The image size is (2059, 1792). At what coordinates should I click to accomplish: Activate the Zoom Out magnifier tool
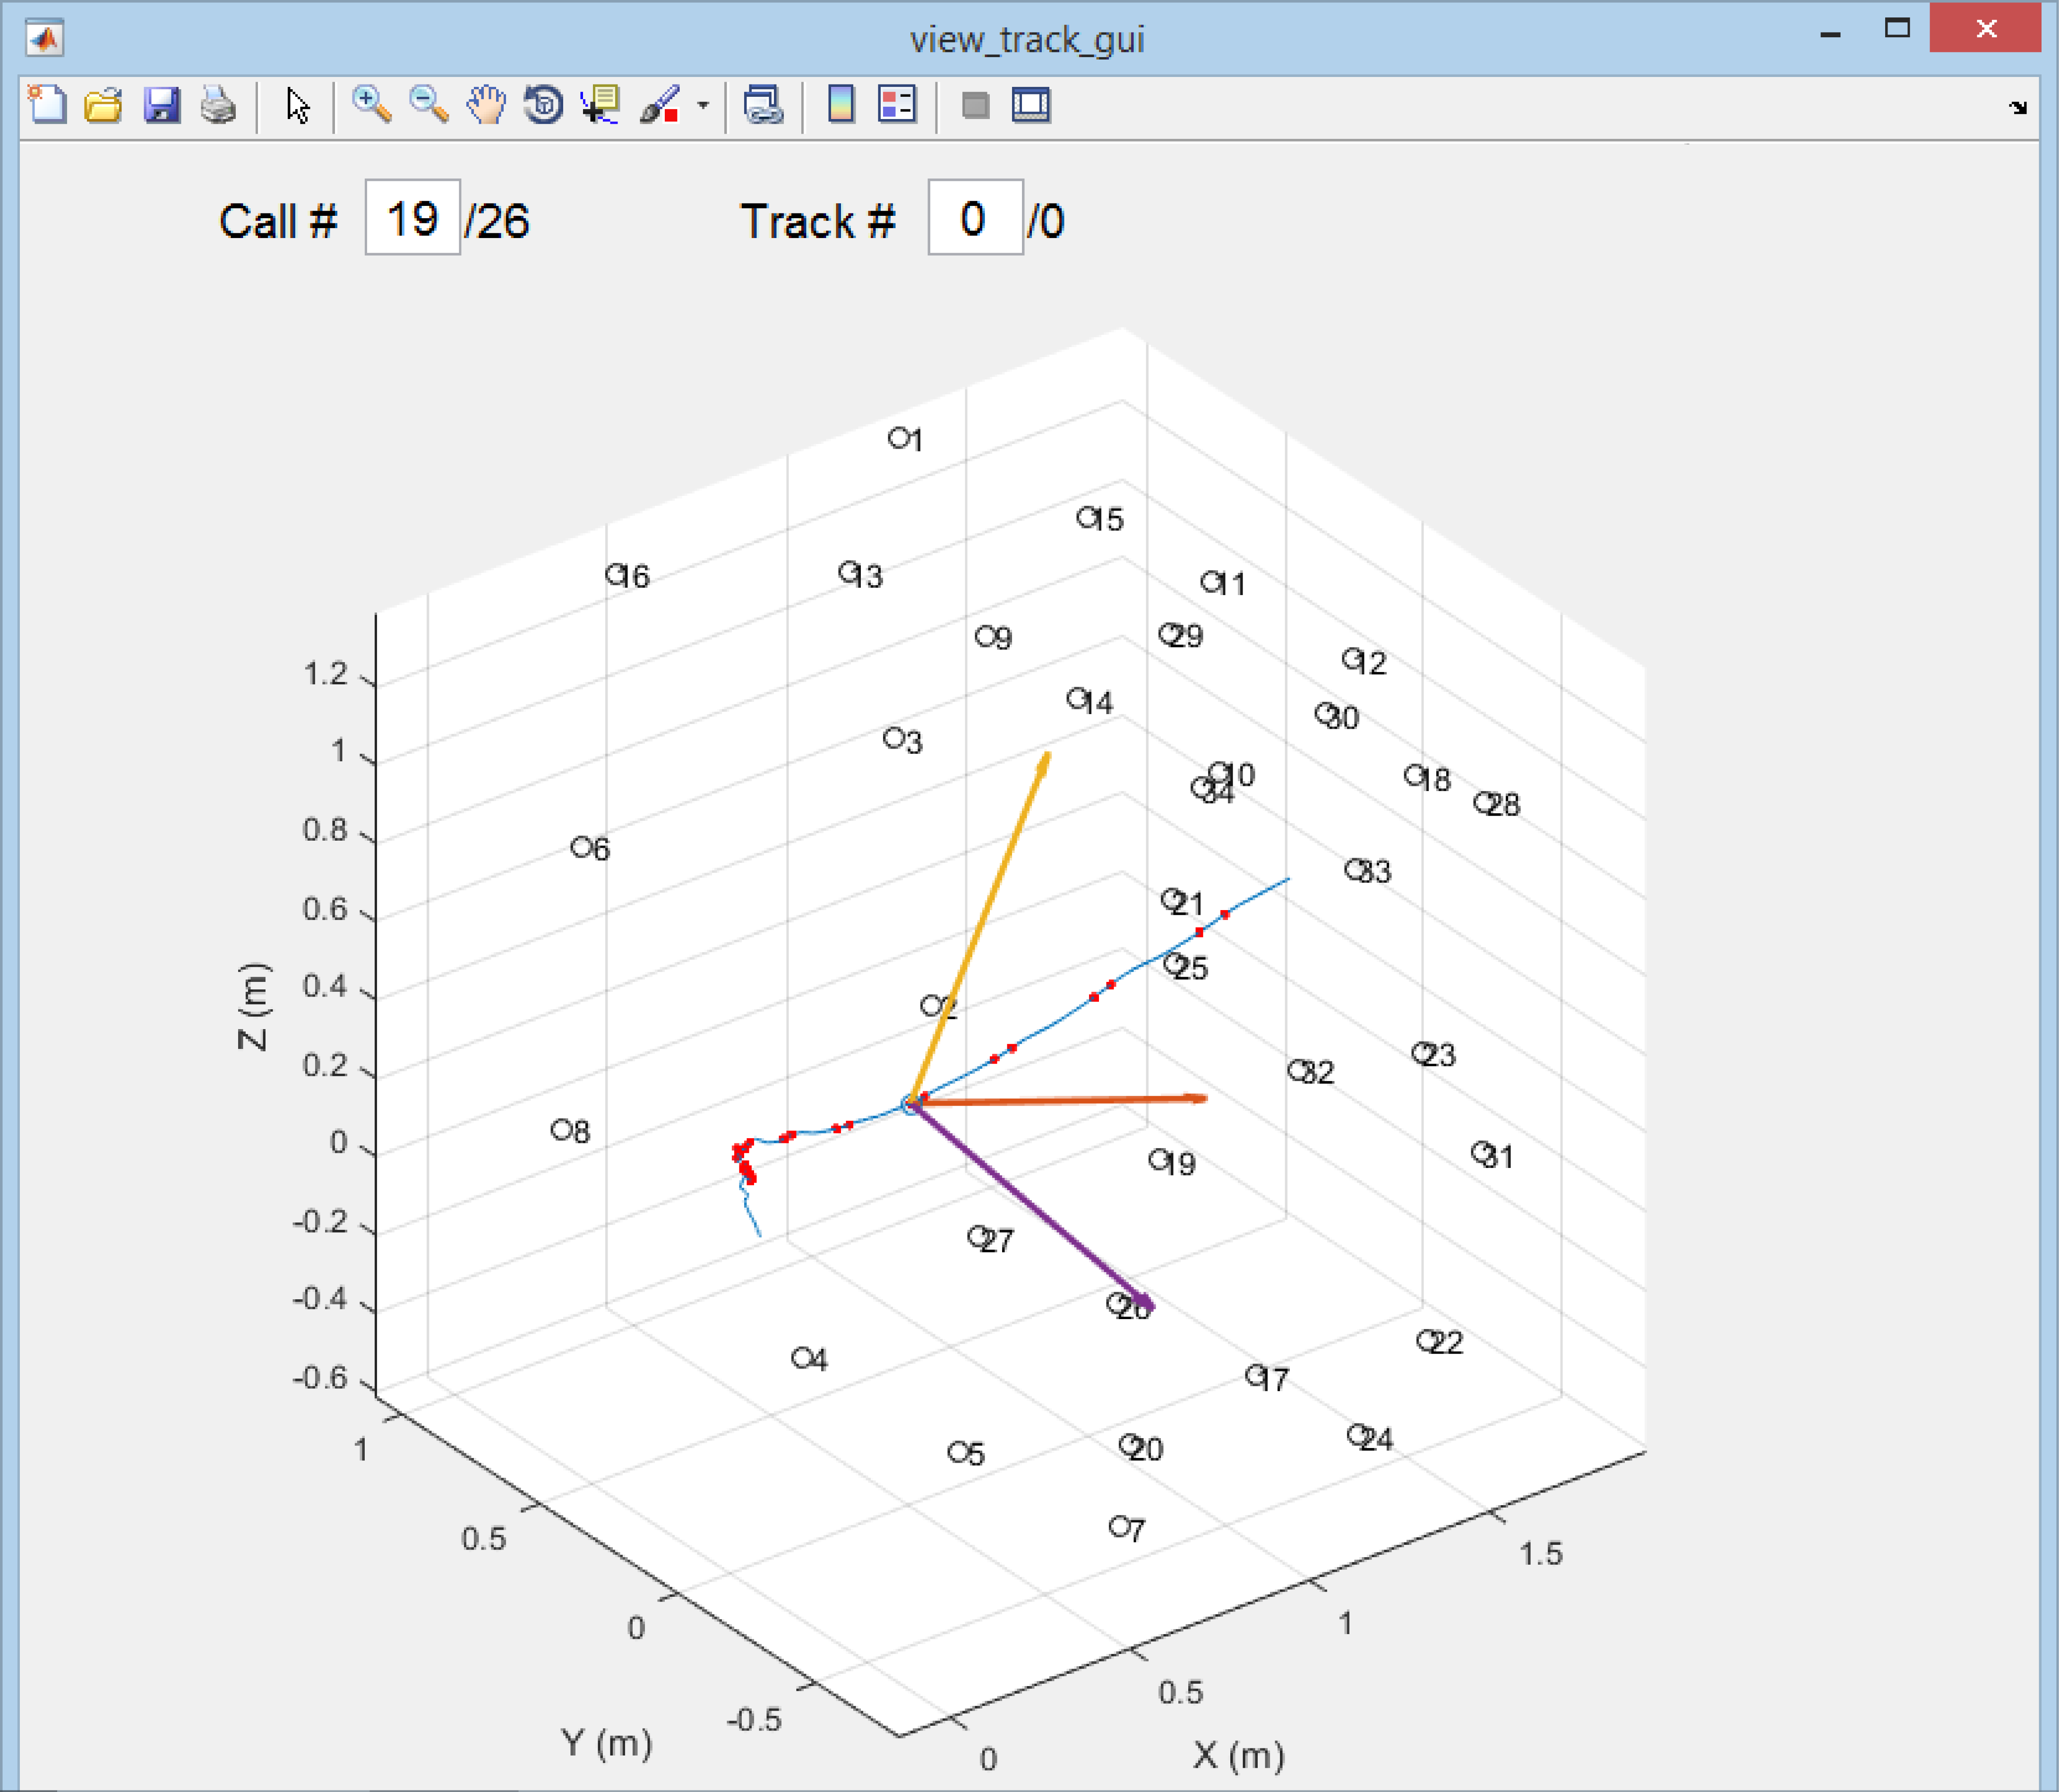[x=429, y=104]
